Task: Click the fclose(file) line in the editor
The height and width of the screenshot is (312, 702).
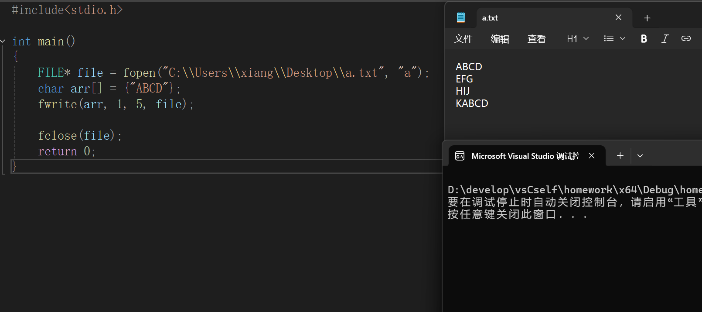Action: 80,136
